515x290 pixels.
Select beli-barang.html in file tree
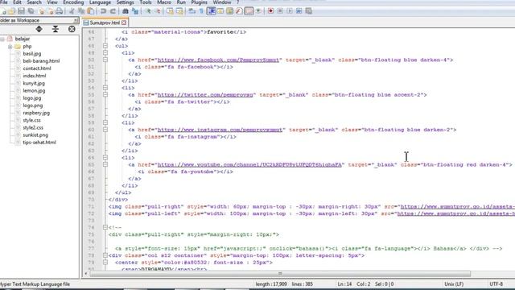[x=41, y=61]
